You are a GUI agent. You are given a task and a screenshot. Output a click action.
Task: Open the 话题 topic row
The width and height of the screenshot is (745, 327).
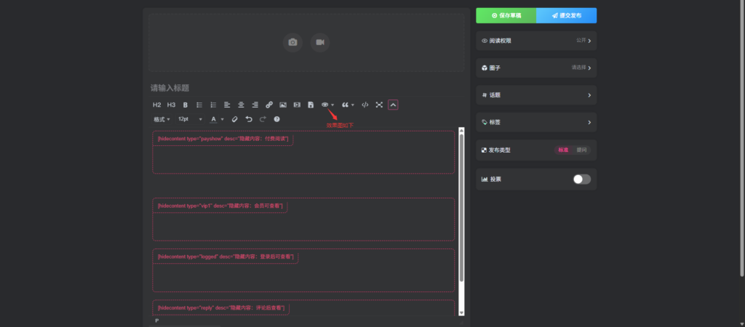pyautogui.click(x=536, y=95)
